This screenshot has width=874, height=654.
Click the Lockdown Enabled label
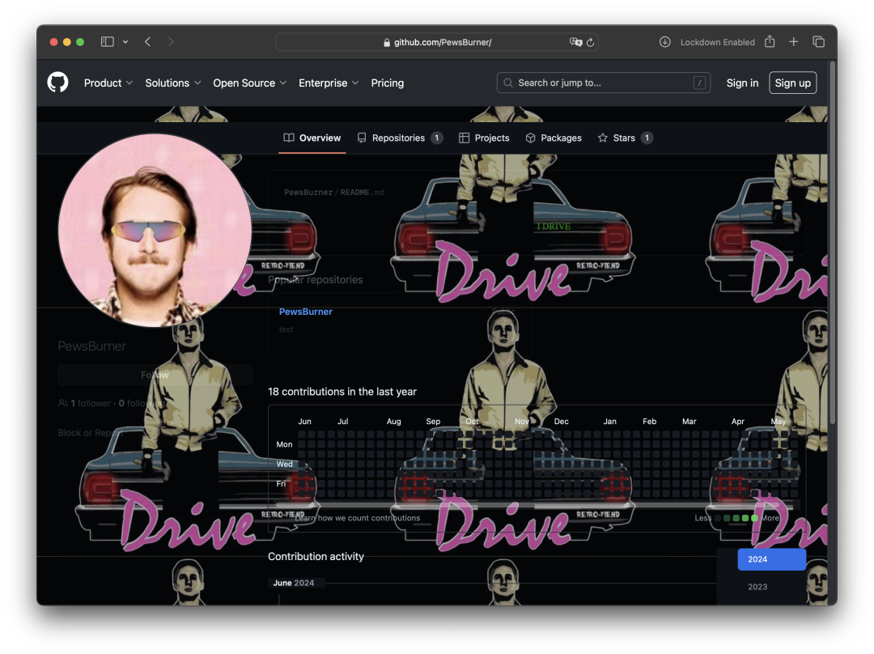pyautogui.click(x=717, y=42)
